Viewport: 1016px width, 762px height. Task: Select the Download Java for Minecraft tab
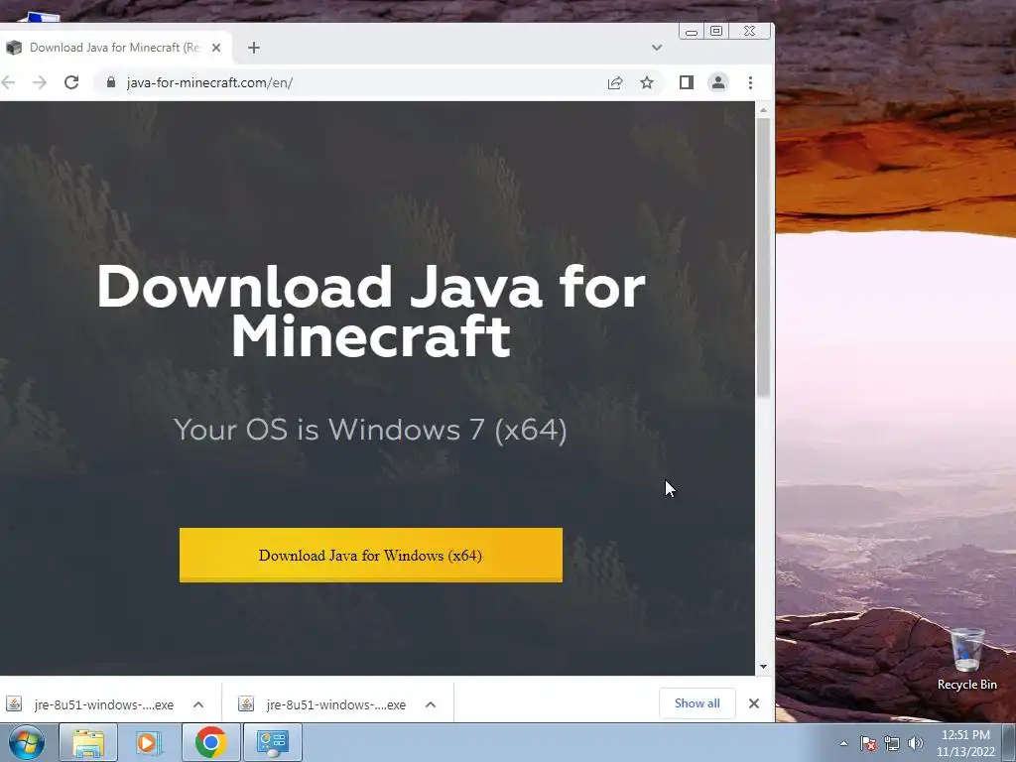tap(115, 48)
